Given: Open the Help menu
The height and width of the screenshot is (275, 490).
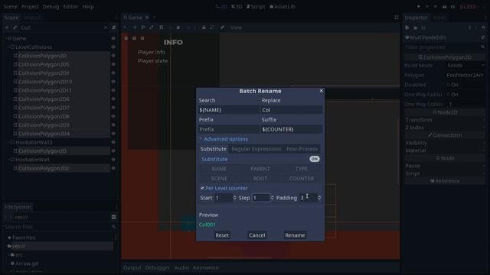Looking at the screenshot, I should (x=88, y=7).
